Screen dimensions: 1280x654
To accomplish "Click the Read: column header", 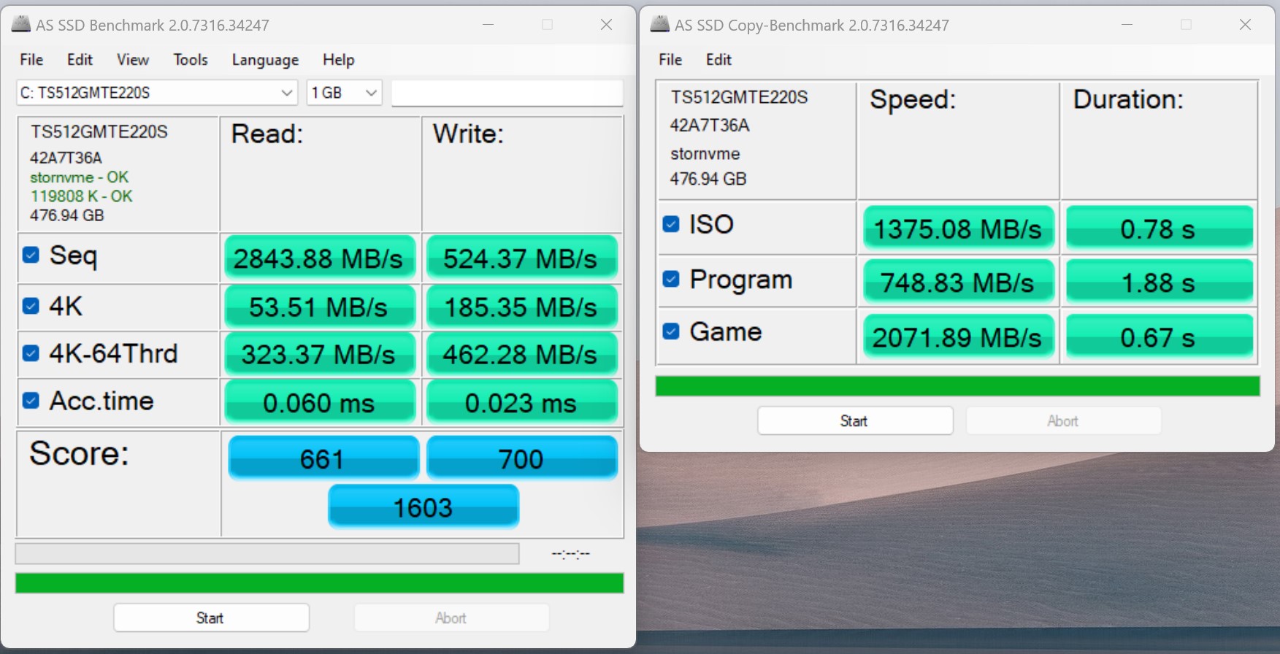I will tap(267, 134).
